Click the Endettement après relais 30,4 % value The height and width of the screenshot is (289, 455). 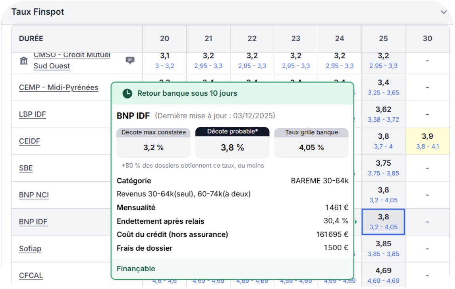336,221
